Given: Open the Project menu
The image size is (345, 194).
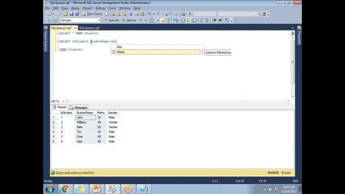Looking at the screenshot, I should pyautogui.click(x=87, y=8).
